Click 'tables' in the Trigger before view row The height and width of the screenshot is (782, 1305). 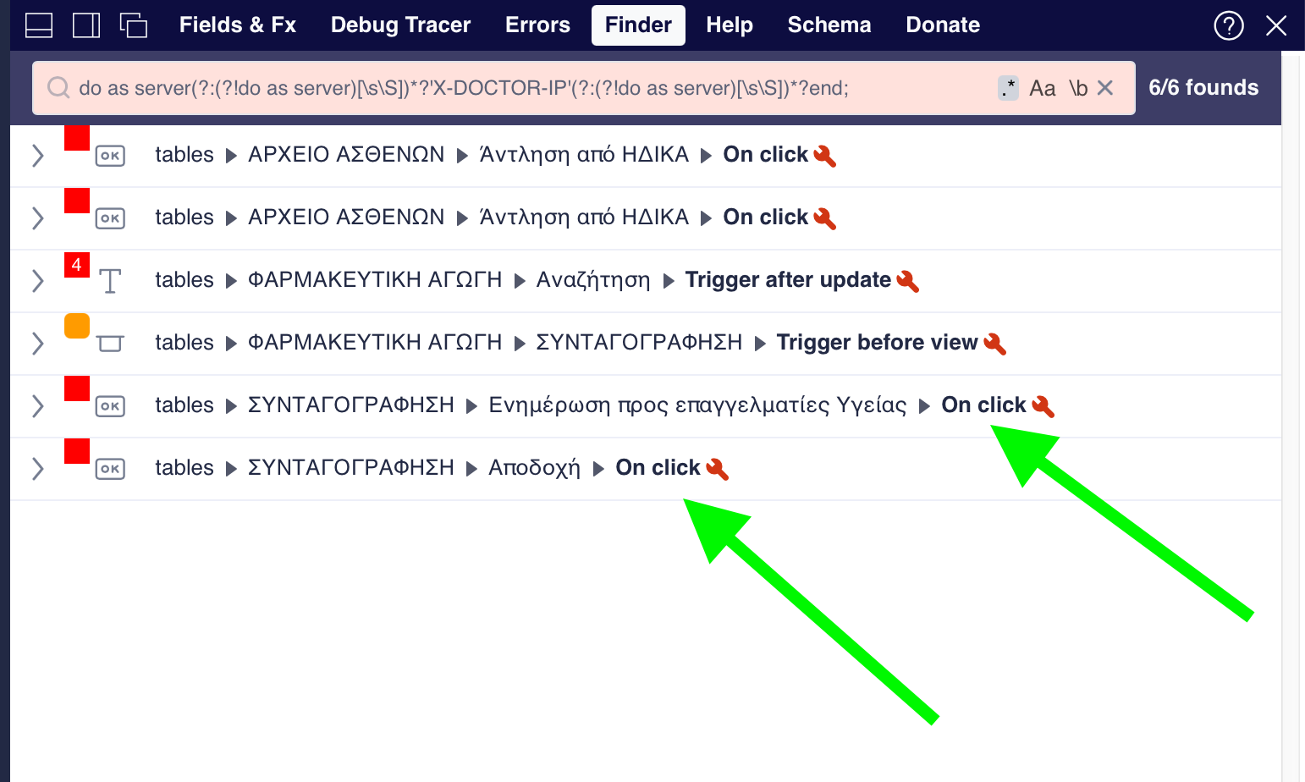click(184, 343)
